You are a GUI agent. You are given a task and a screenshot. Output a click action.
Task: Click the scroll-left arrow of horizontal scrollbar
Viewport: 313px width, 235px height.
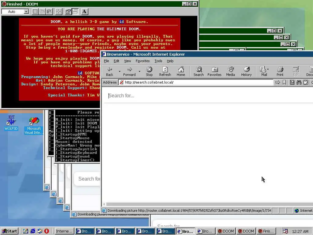(104, 204)
